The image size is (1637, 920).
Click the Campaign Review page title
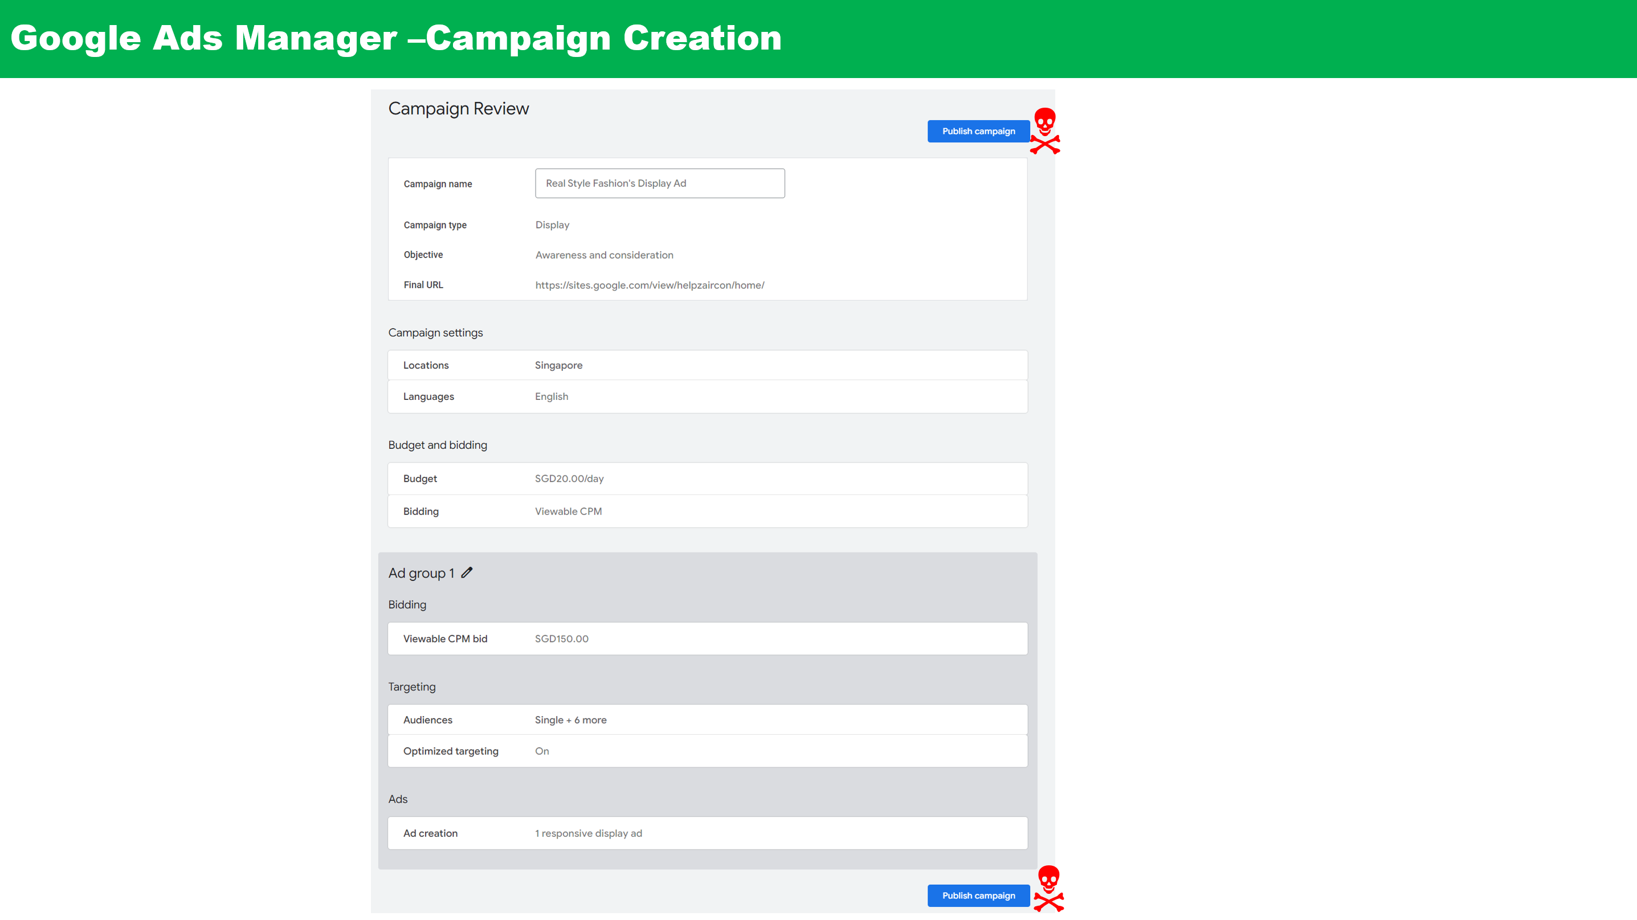pyautogui.click(x=458, y=109)
